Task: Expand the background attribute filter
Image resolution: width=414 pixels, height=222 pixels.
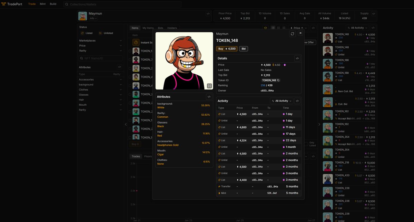Action: 100,85
